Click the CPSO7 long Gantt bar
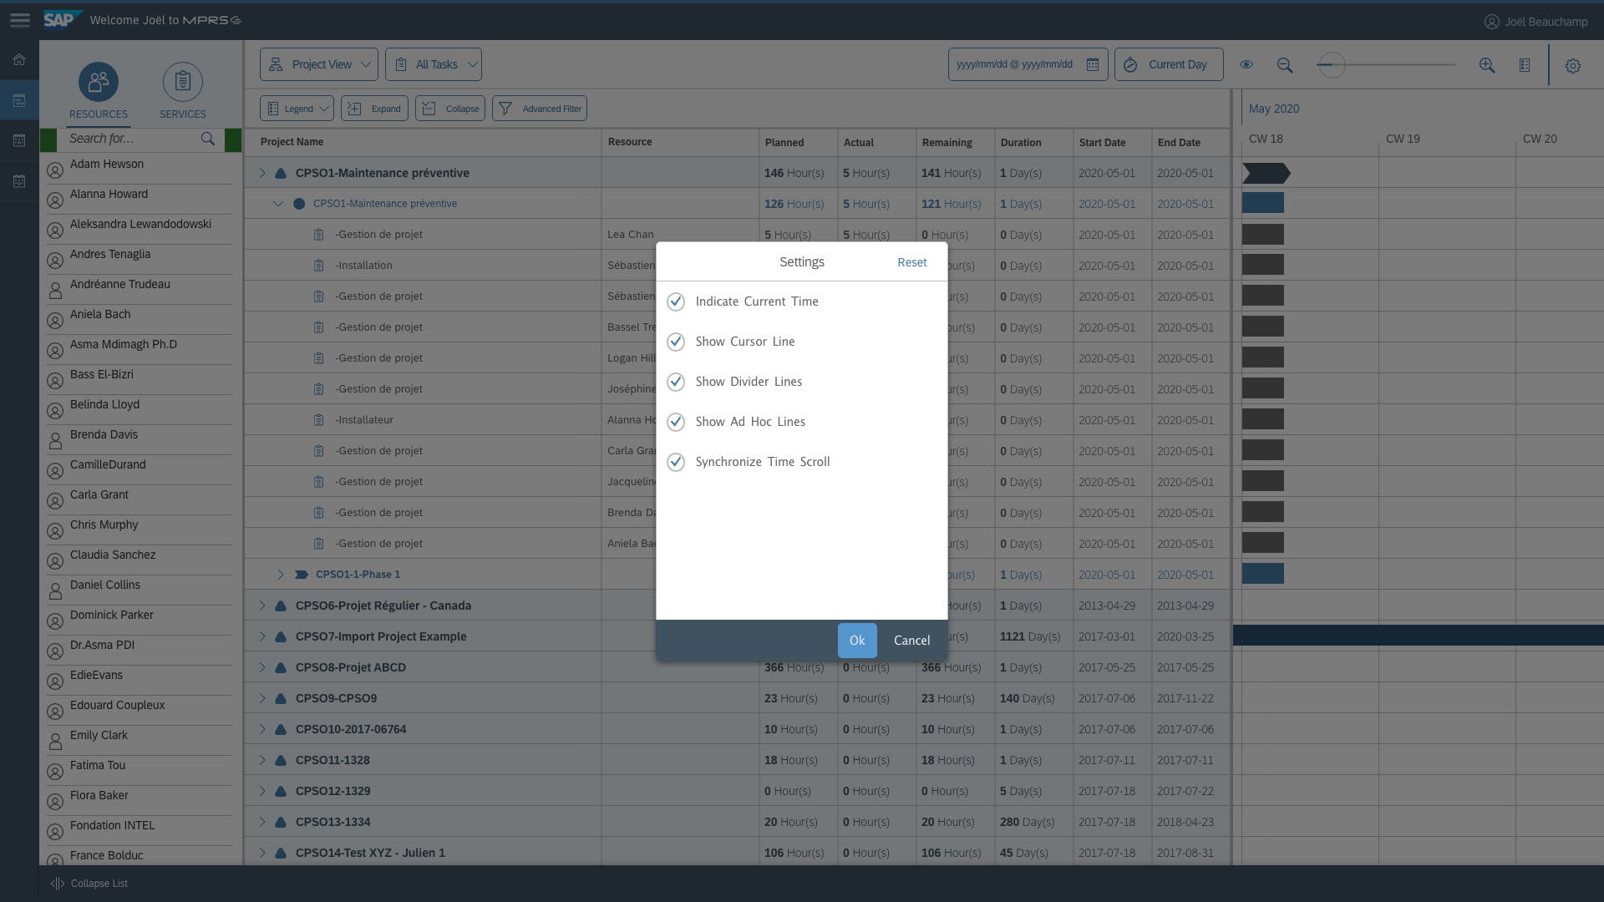1604x902 pixels. (1419, 636)
